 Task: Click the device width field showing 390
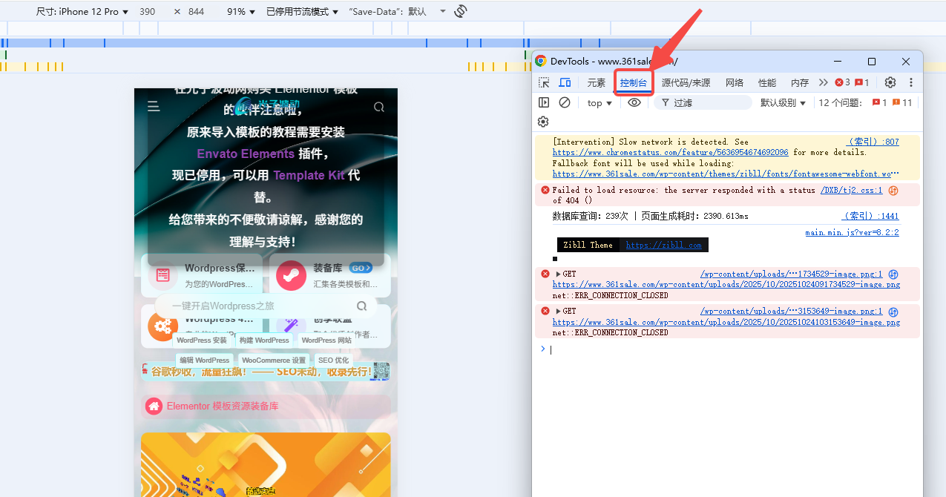click(x=148, y=12)
